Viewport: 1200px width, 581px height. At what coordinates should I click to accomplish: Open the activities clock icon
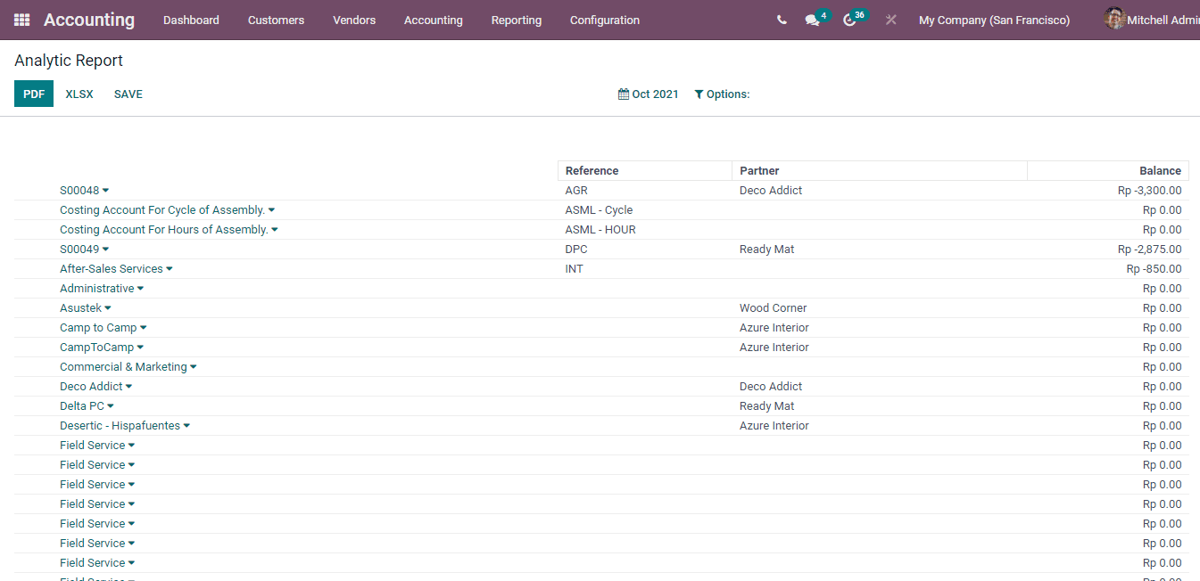click(849, 19)
